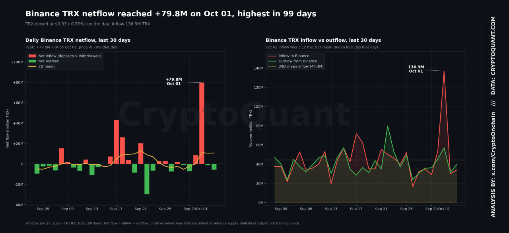Click 'Sep 17' on the inflow vs outflow axis
Viewport: 509px width, 233px height.
[x=356, y=209]
